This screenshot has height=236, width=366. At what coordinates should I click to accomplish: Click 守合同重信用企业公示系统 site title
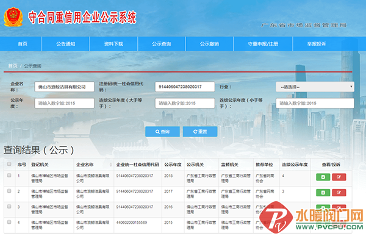point(82,17)
